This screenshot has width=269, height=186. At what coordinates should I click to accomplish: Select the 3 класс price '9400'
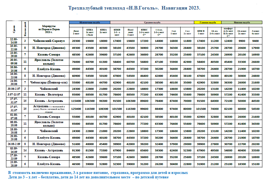[255, 41]
